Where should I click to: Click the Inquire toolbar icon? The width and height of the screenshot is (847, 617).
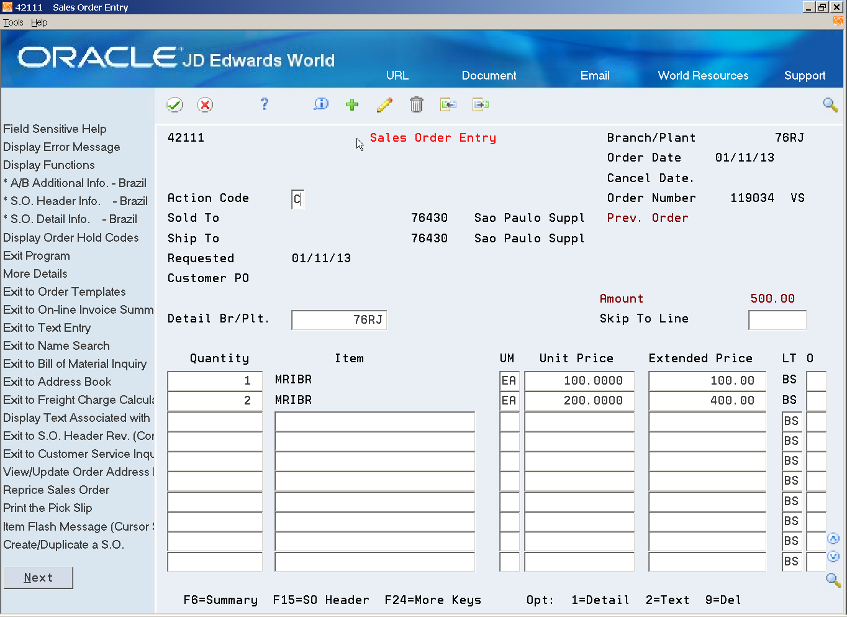click(321, 104)
